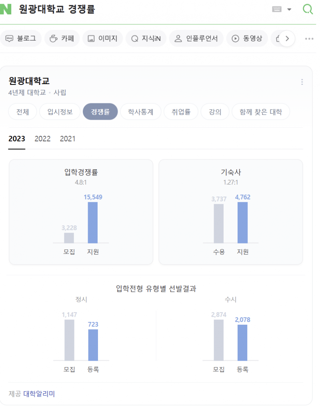Show 2021 competition rate data

(68, 139)
